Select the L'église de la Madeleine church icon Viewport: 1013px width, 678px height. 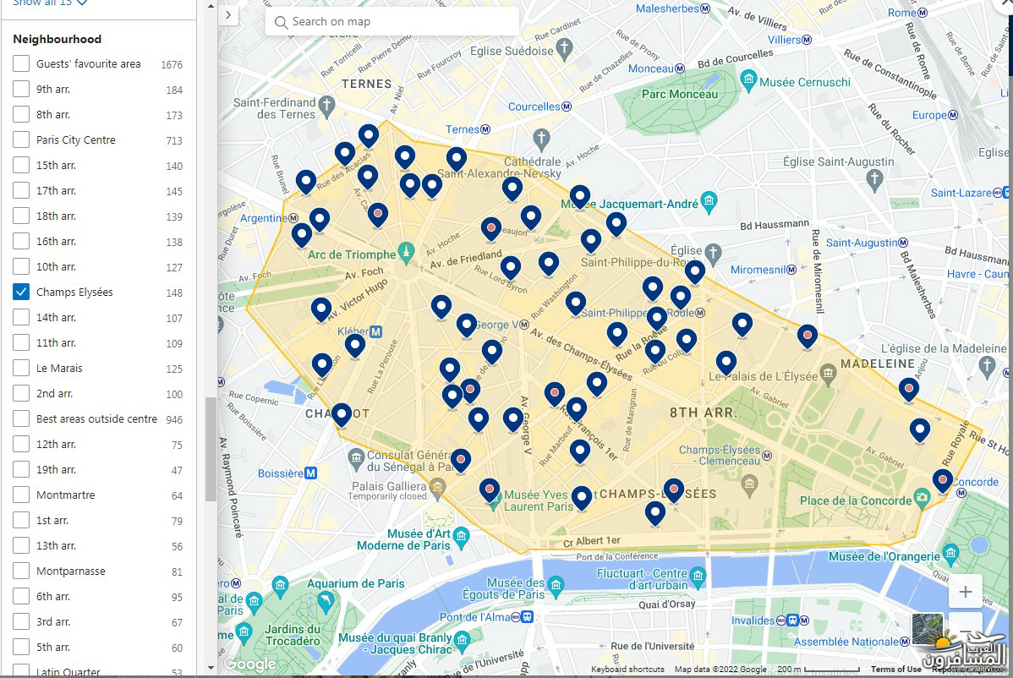(x=987, y=365)
